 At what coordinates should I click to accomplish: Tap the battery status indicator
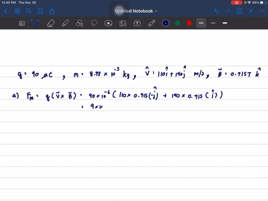[x=263, y=3]
